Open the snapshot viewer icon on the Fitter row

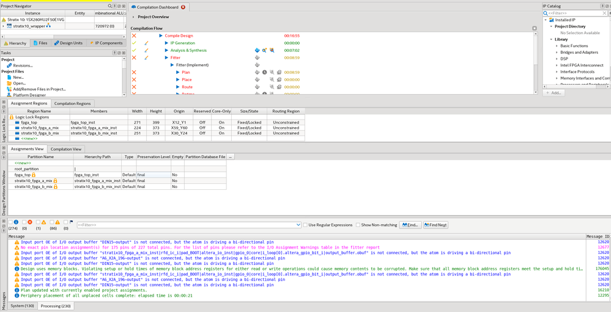click(257, 57)
